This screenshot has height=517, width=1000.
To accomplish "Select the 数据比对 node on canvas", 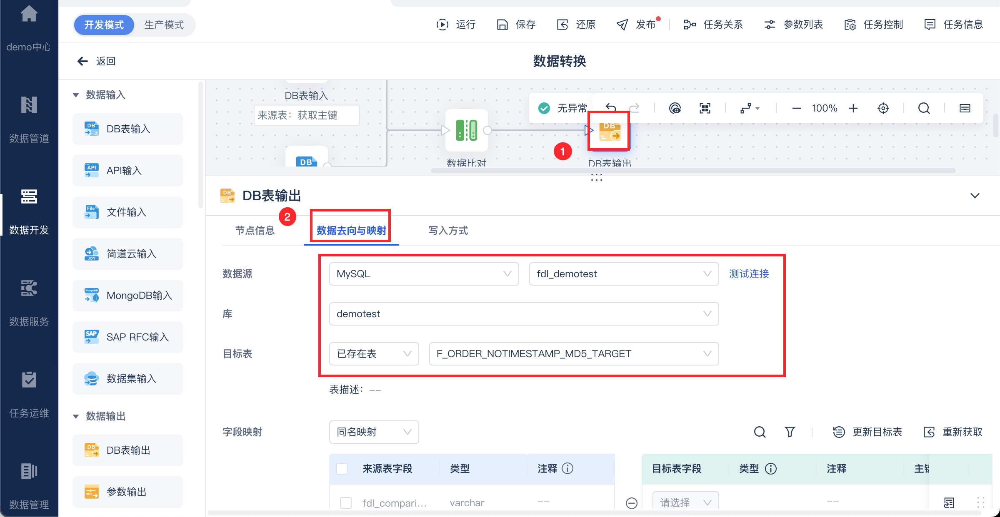I will point(466,130).
